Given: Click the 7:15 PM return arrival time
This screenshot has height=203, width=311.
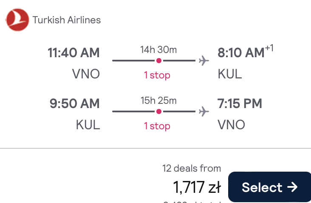Looking at the screenshot, I should click(x=240, y=103).
